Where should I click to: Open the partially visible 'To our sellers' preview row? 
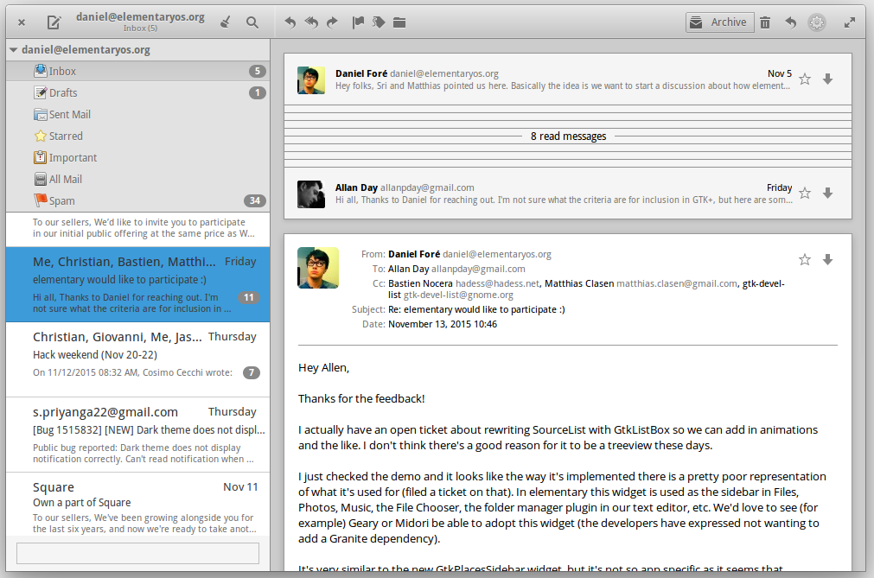[137, 229]
